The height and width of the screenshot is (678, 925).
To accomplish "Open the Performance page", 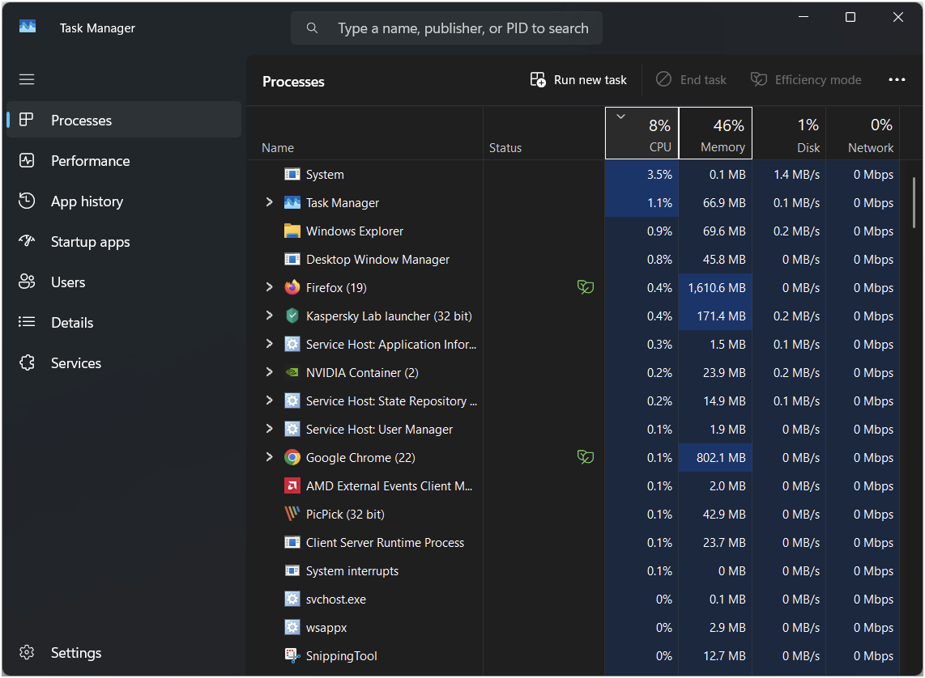I will 124,160.
